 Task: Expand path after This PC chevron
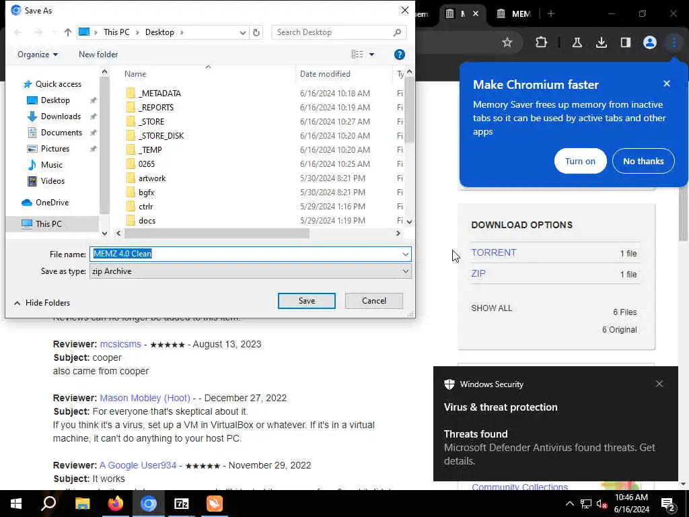[x=137, y=32]
